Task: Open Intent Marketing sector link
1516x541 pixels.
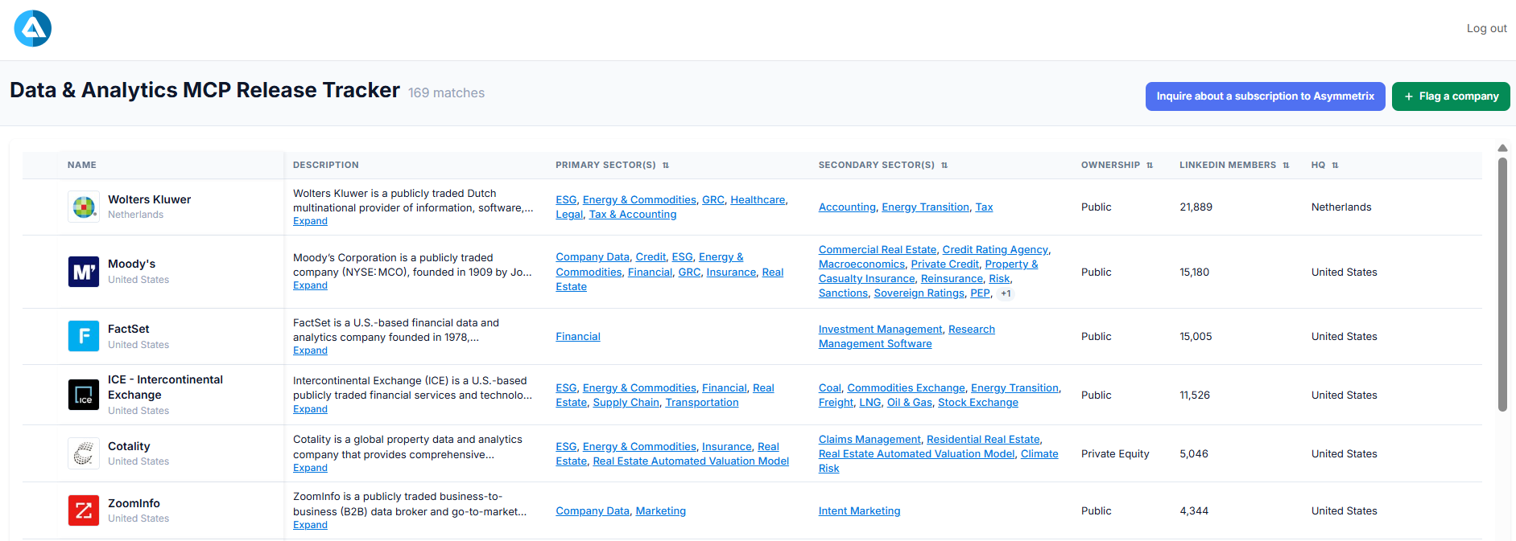Action: pos(859,510)
